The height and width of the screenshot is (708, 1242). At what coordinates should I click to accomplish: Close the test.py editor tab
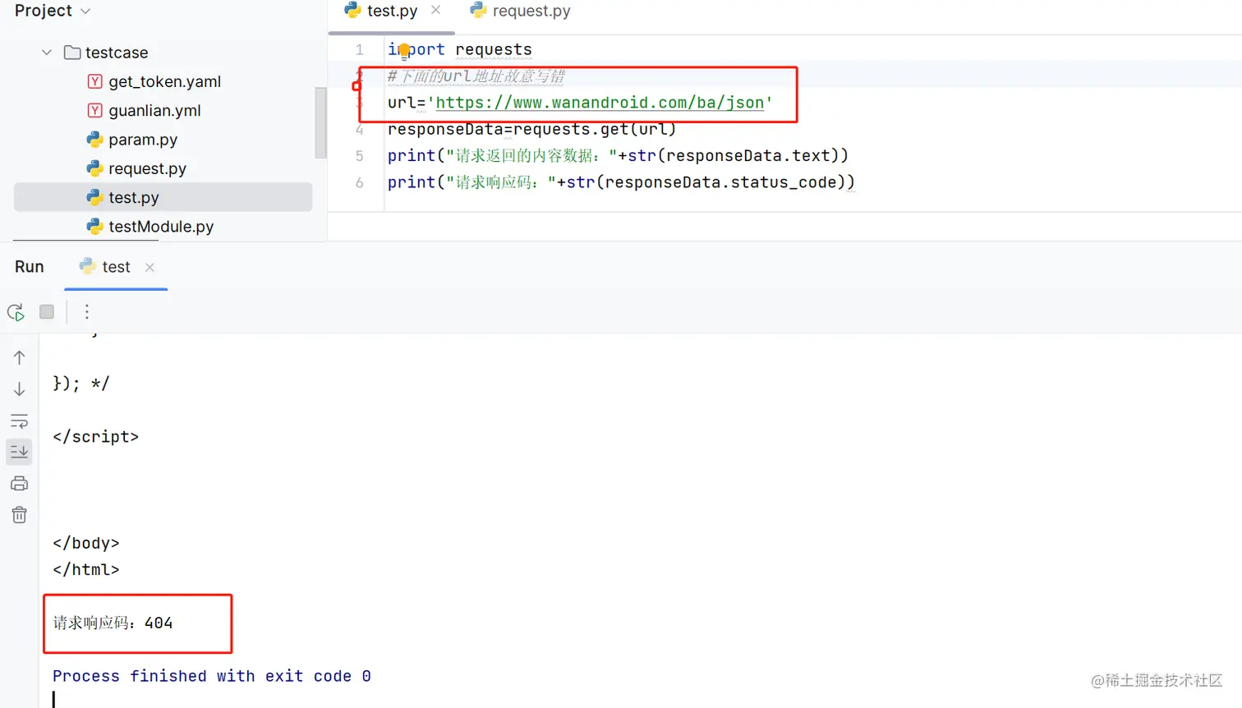435,10
